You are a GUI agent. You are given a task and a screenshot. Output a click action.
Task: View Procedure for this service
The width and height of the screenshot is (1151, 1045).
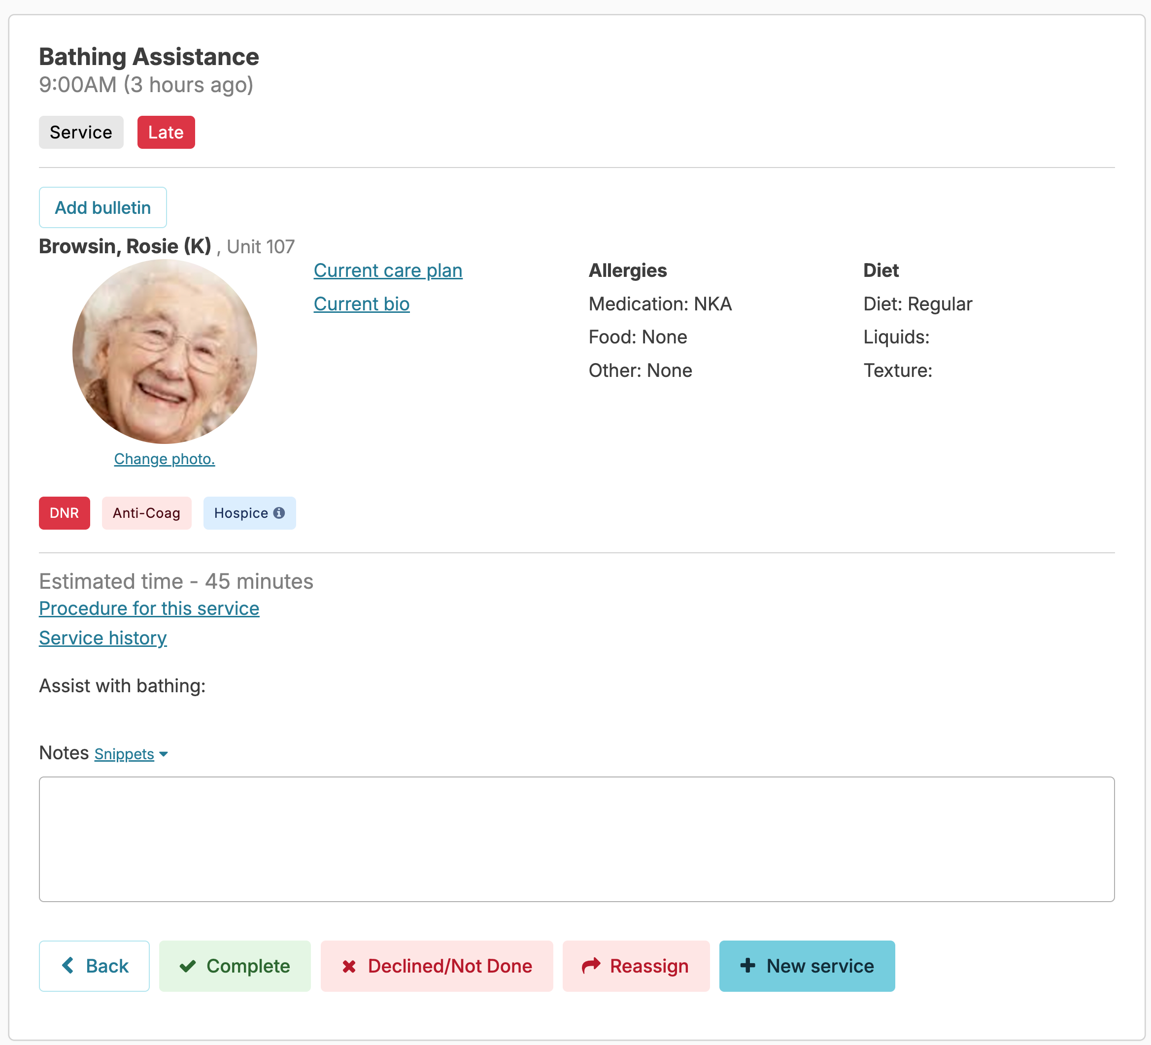click(x=149, y=609)
